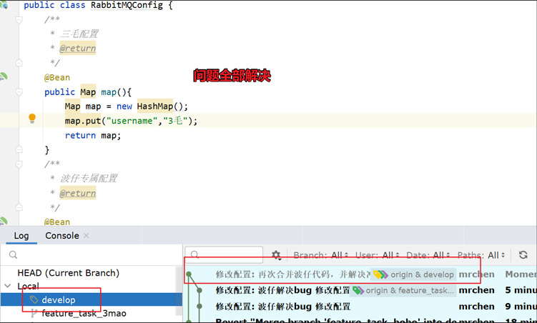Screen dimensions: 537x323
Task: Open the Branch: All filter dropdown
Action: [x=321, y=255]
